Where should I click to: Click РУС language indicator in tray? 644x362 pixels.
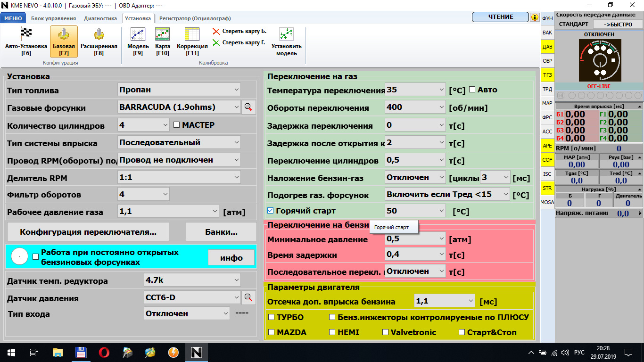tap(579, 353)
